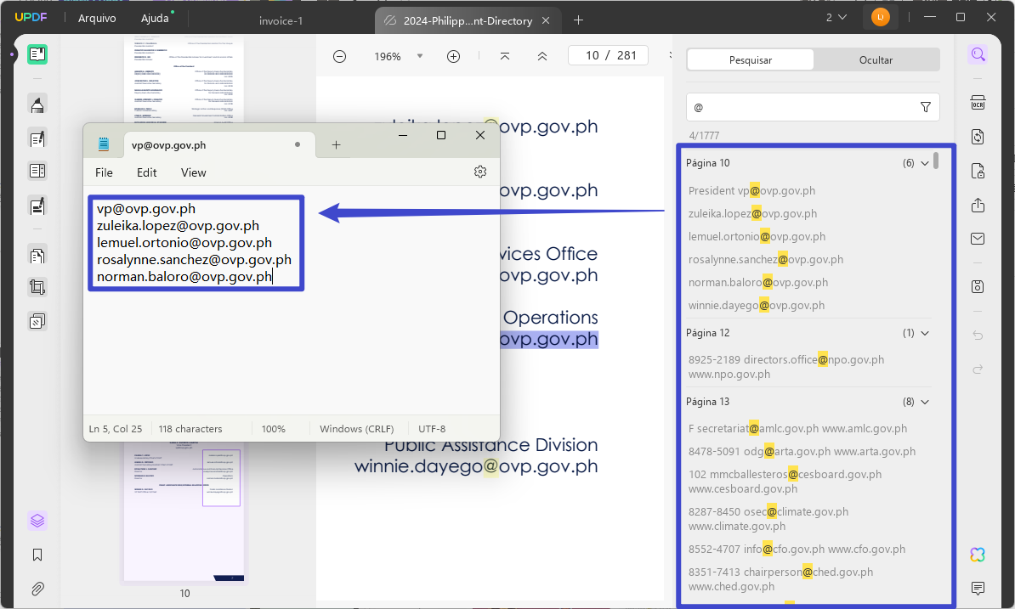Screen dimensions: 1015x609
Task: Open the zoom level dropdown arrow
Action: tap(420, 56)
